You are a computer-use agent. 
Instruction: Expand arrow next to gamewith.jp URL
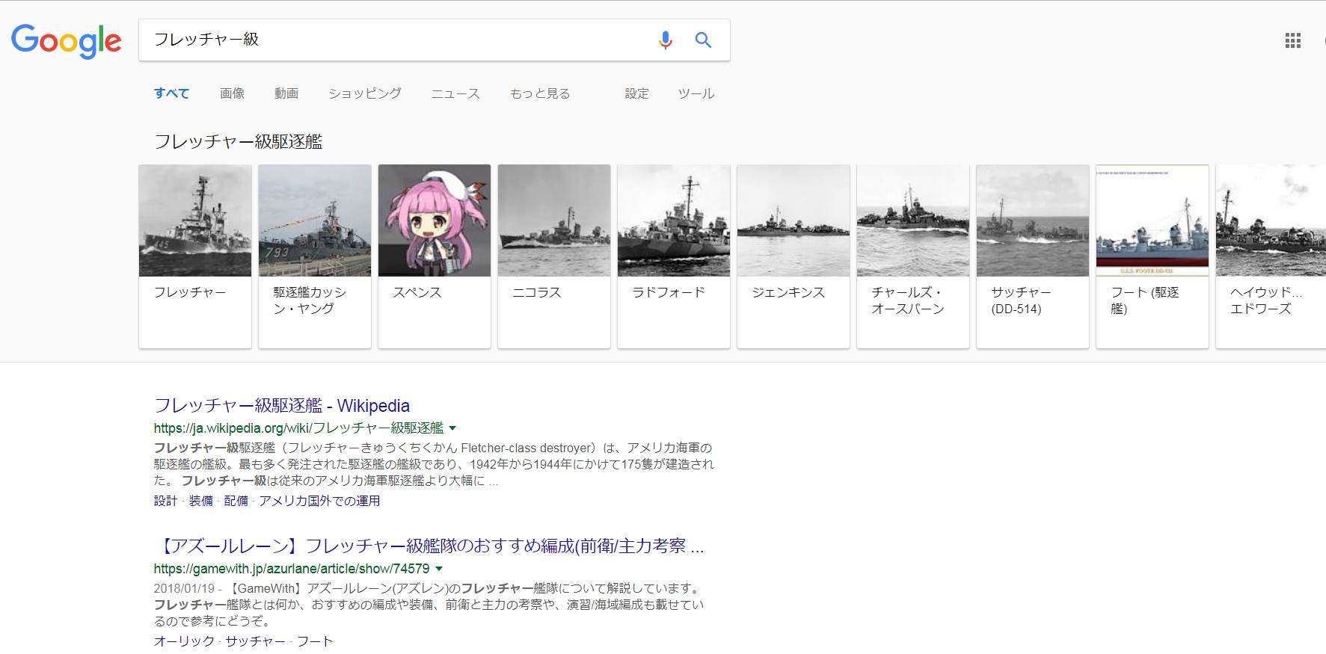pos(439,569)
